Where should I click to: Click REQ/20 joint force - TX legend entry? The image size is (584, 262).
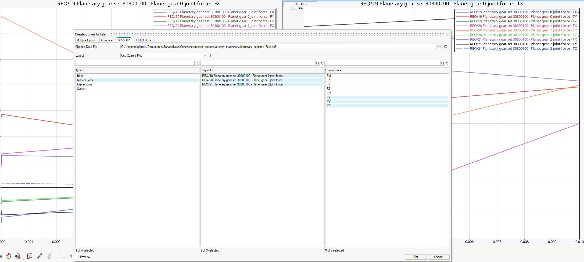[x=517, y=26]
